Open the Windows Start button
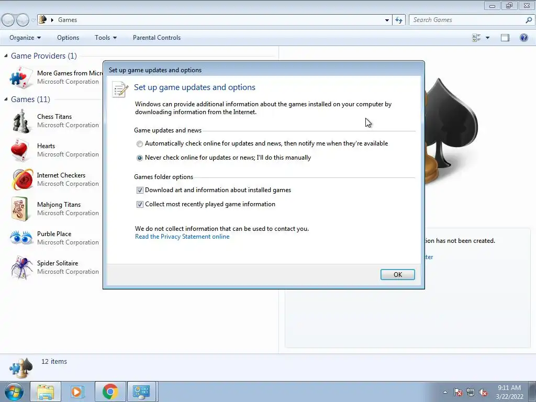The width and height of the screenshot is (536, 402). (x=14, y=392)
